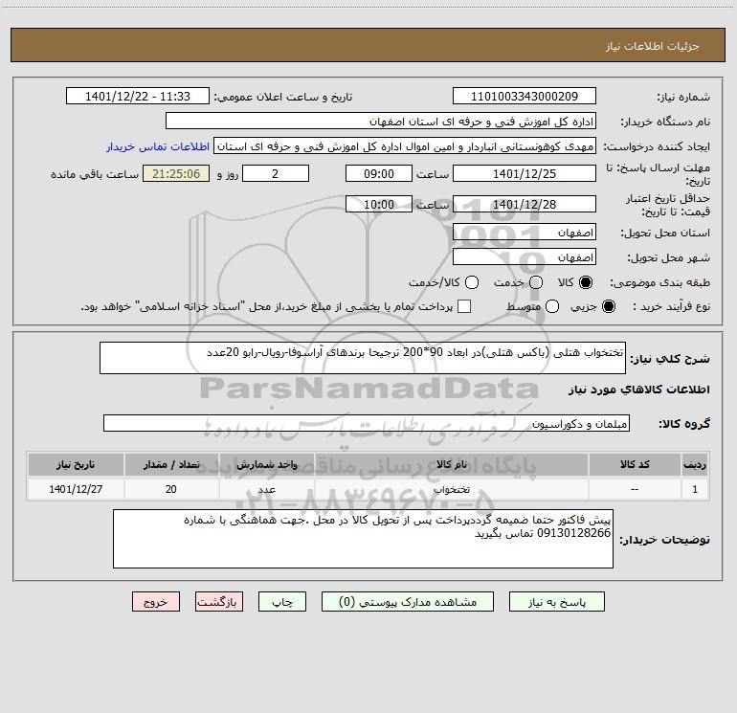The image size is (737, 713).
Task: Click the گروه کالا field مبلمان و دکوراسیون
Action: pyautogui.click(x=367, y=423)
